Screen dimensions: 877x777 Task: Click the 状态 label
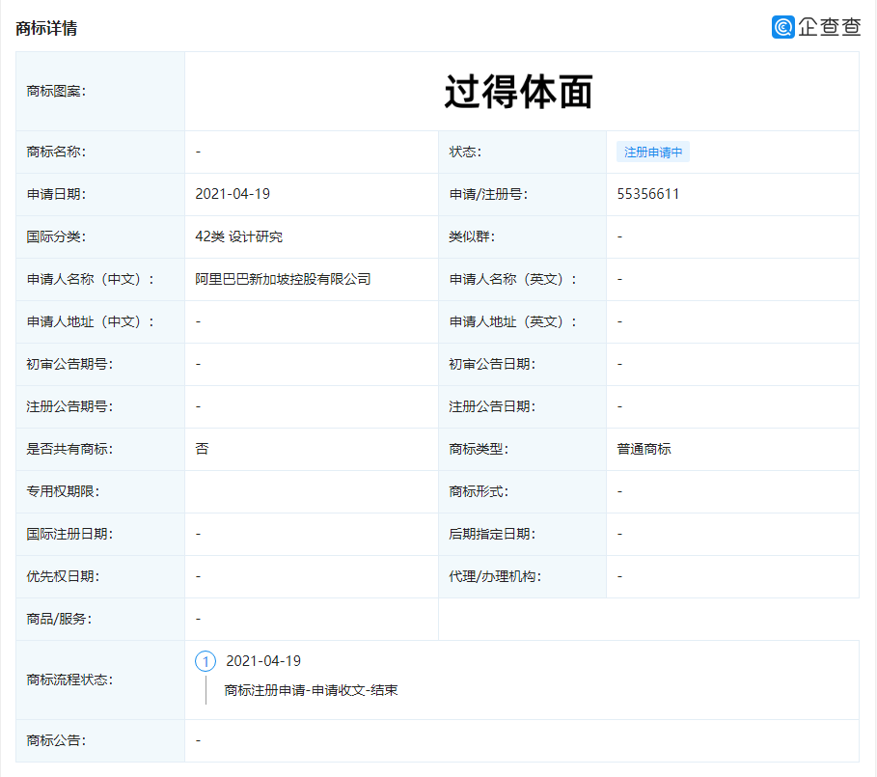(x=465, y=153)
